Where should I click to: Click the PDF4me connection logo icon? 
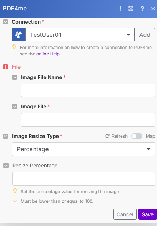[19, 35]
